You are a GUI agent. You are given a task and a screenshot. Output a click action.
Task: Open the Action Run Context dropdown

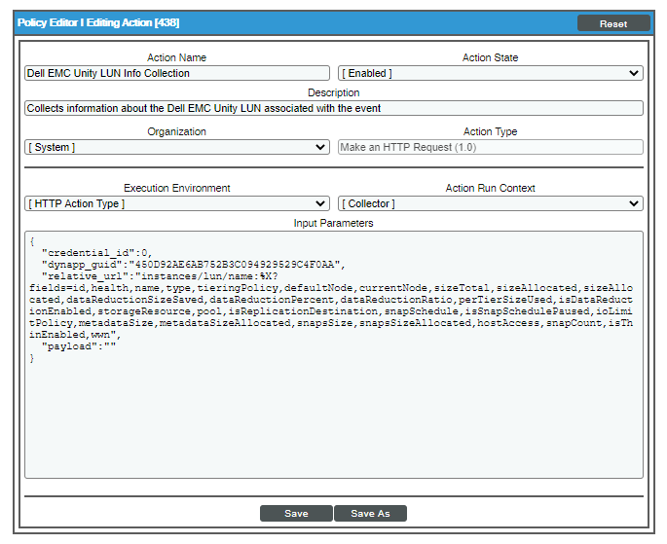(490, 203)
